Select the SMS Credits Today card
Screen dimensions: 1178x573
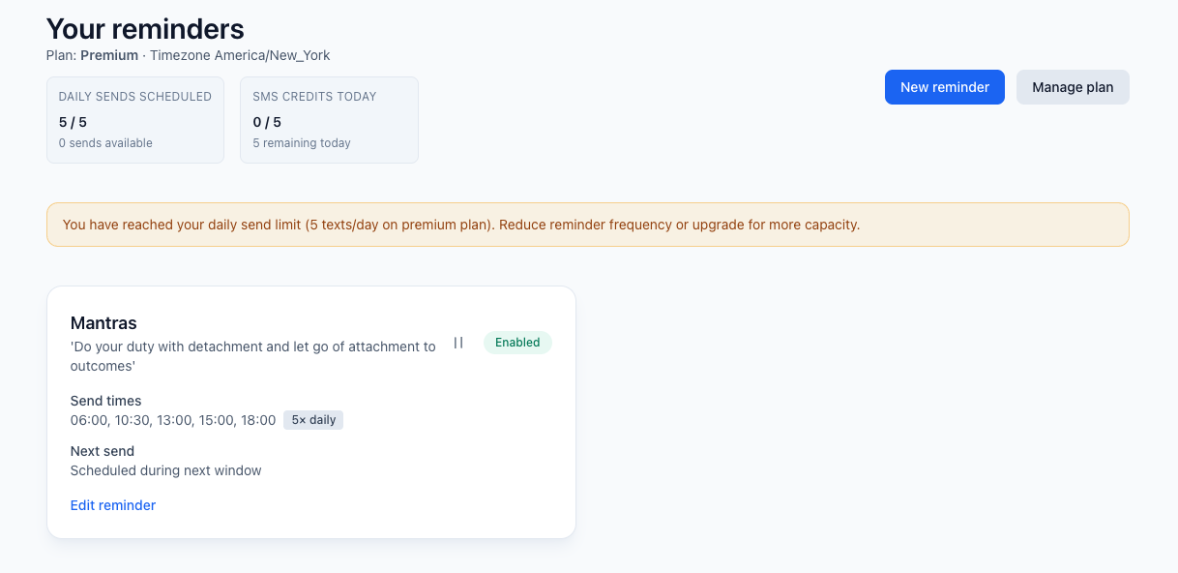click(329, 120)
